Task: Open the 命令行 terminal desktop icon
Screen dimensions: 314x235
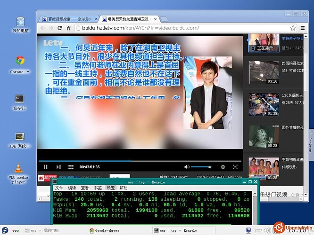Action: pyautogui.click(x=19, y=102)
